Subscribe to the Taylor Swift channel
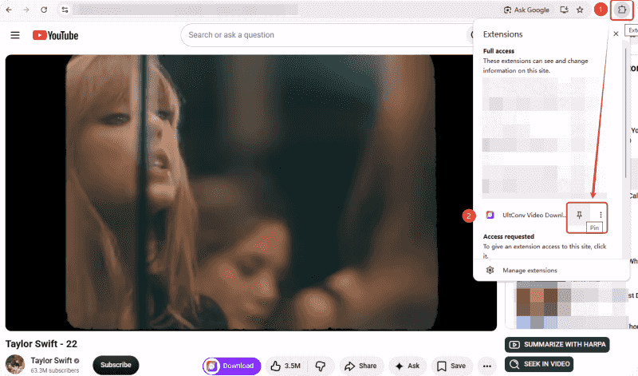The image size is (638, 376). (x=116, y=365)
